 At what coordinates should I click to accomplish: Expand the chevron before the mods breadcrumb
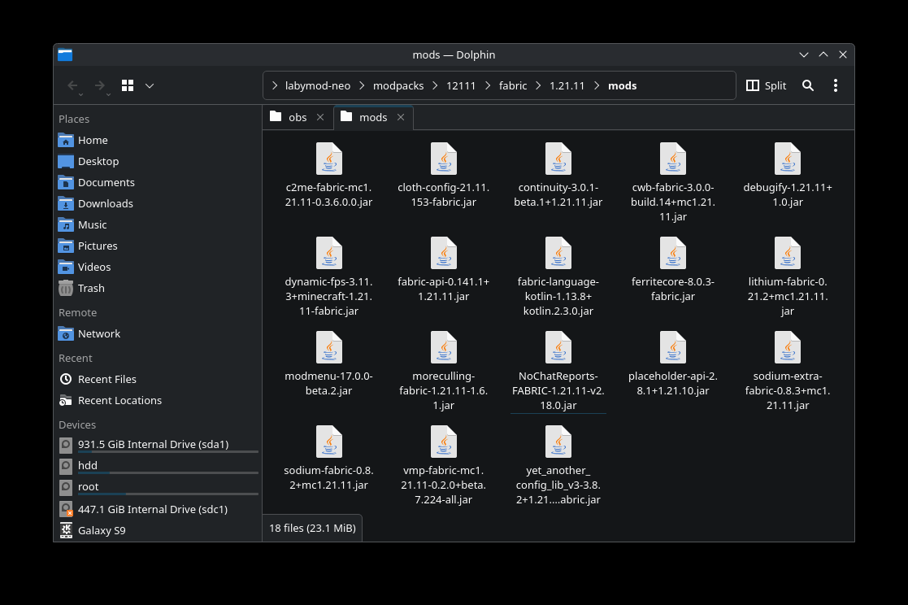point(597,85)
